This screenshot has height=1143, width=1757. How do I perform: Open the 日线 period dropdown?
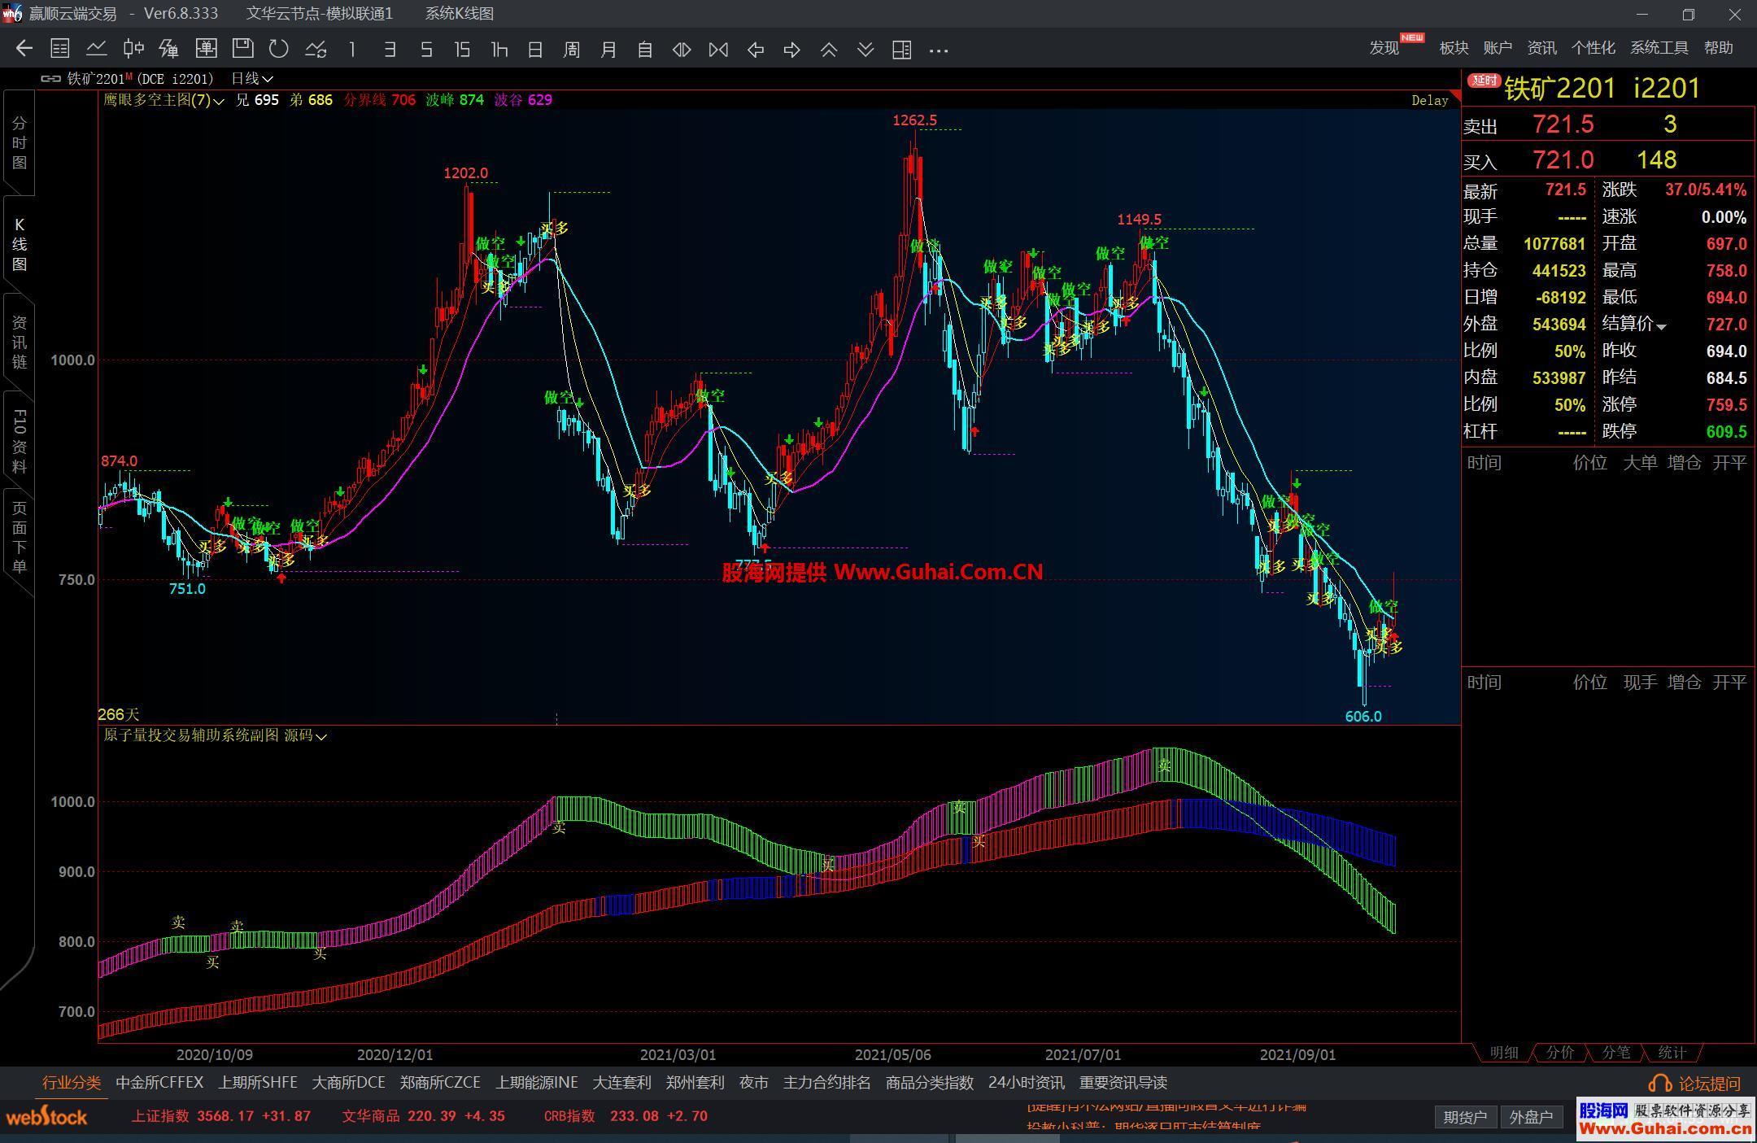[x=252, y=79]
